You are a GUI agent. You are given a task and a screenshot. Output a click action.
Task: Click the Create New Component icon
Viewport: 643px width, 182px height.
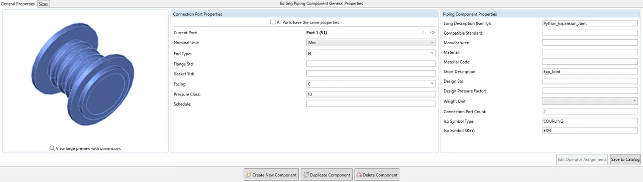248,175
